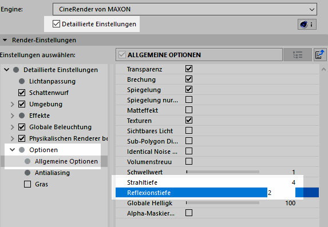Viewport: 328px width, 227px height.
Task: Expand the Umgebung tree node
Action: pos(13,104)
